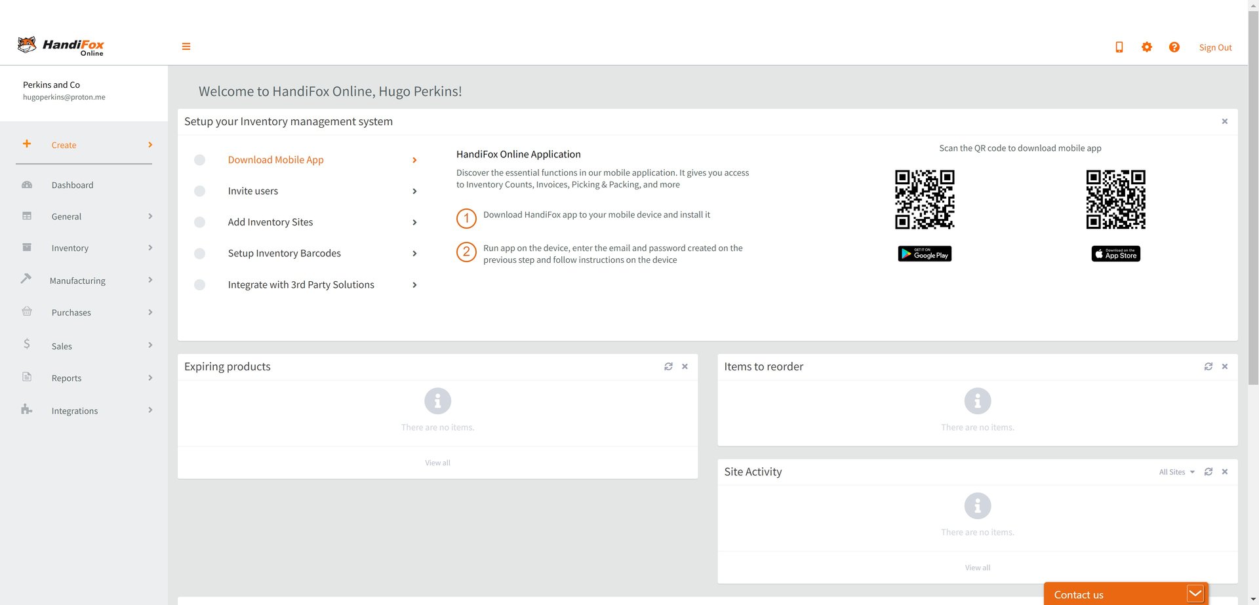Click the Sales dollar sign icon
The height and width of the screenshot is (605, 1259).
[x=27, y=343]
